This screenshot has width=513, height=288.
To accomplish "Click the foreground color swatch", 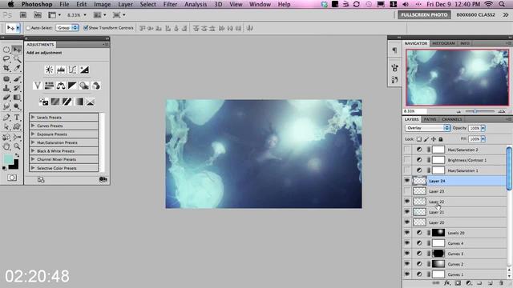I will tap(8, 159).
